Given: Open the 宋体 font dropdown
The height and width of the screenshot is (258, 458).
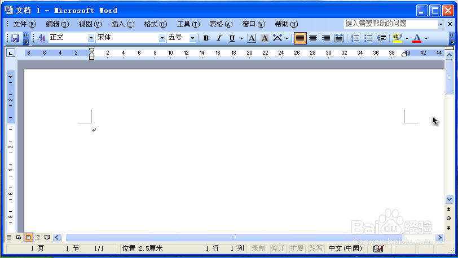Looking at the screenshot, I should 162,38.
